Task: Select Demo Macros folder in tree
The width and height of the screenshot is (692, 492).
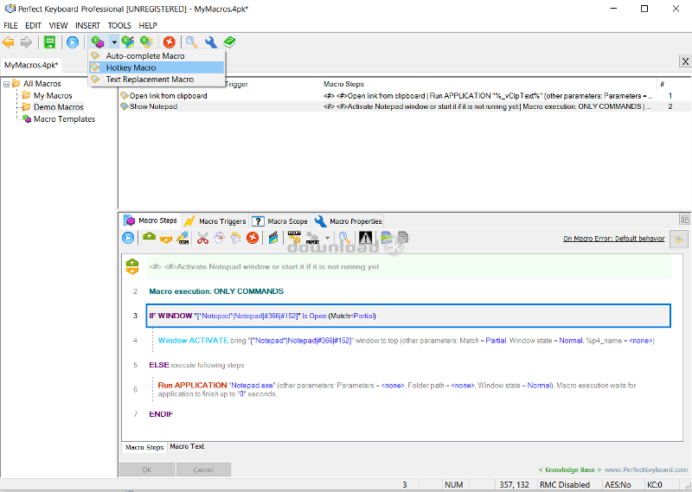Action: pyautogui.click(x=59, y=107)
